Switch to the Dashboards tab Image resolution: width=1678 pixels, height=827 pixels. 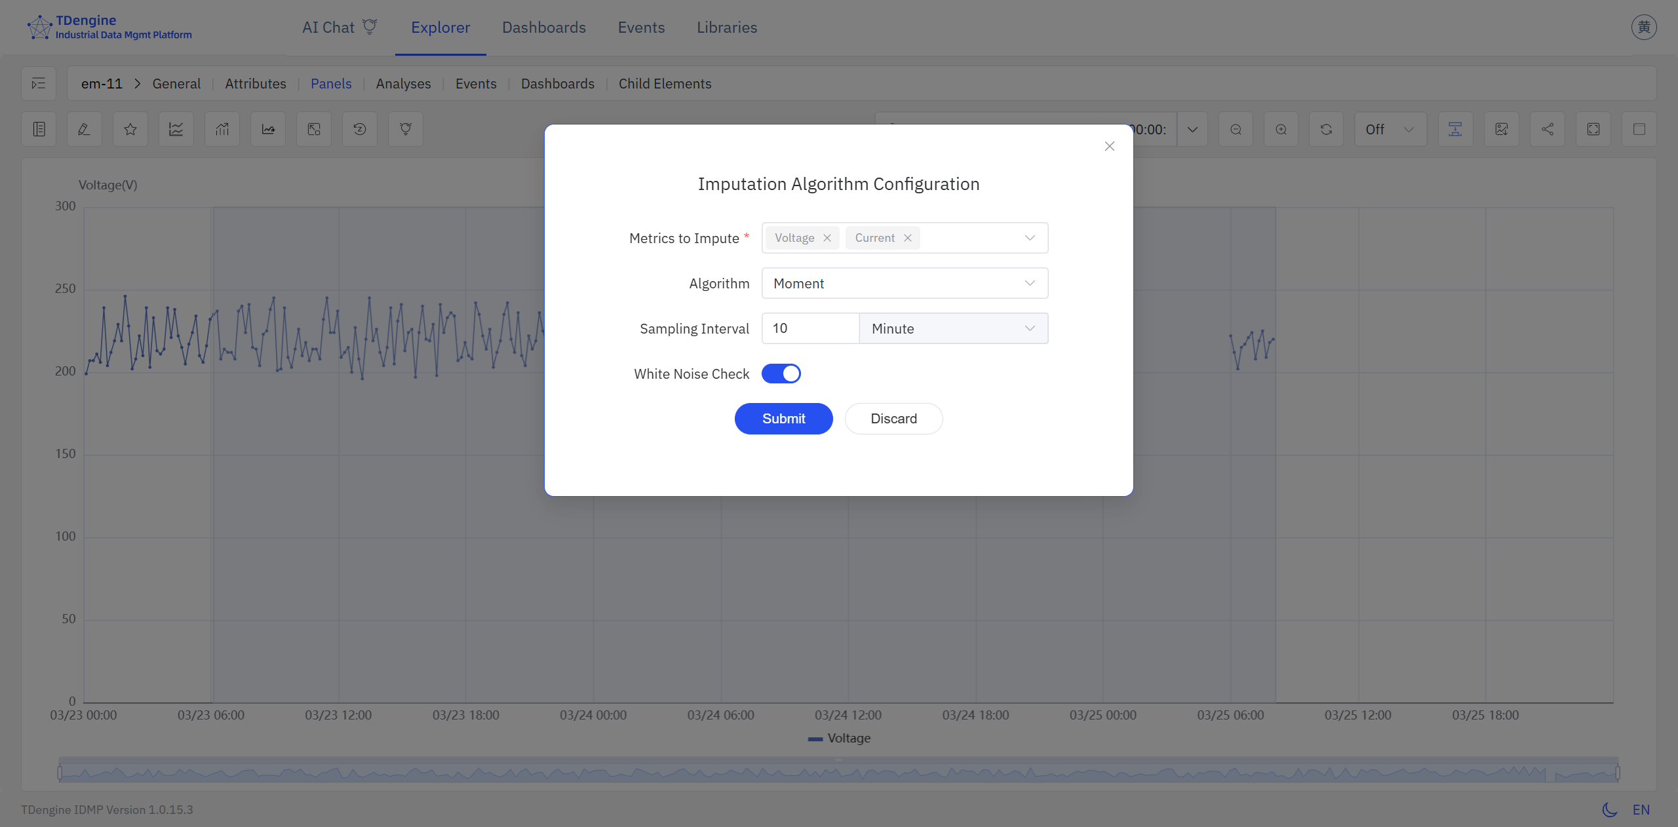pos(543,27)
